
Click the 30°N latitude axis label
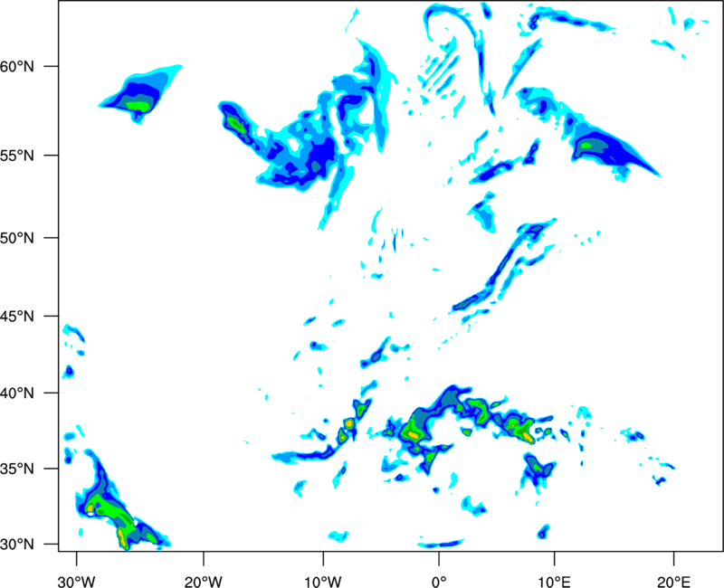[17, 545]
